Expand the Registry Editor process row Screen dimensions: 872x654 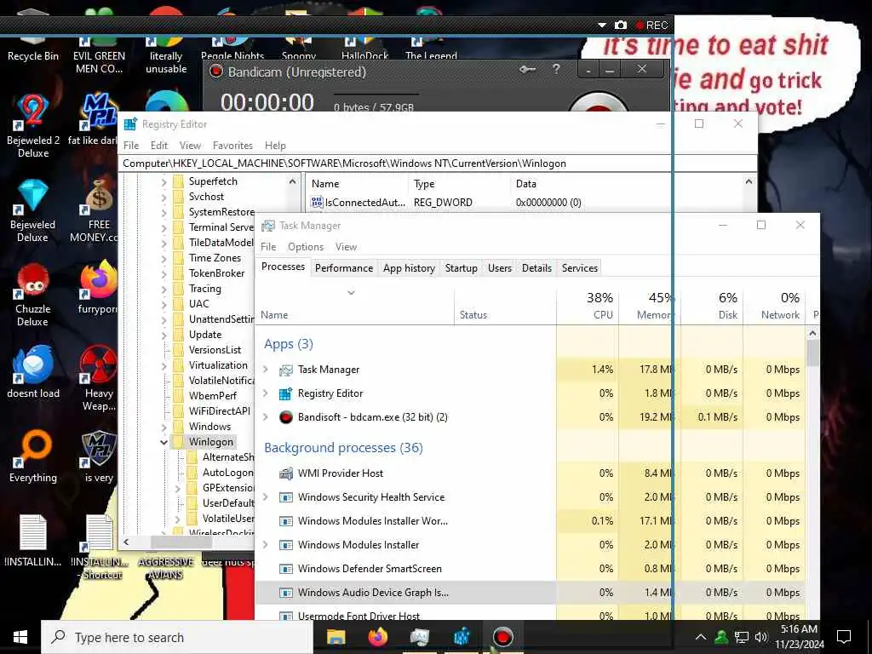pos(266,393)
